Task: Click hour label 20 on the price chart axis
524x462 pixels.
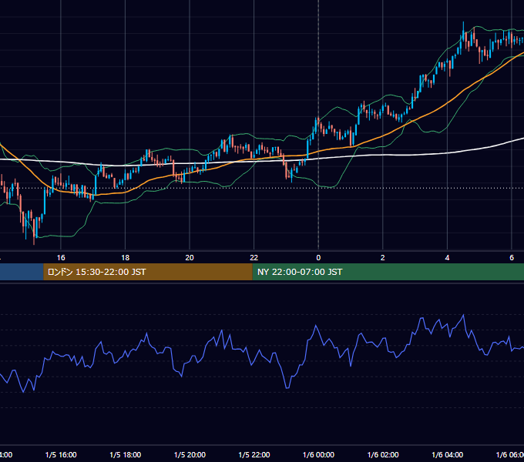Action: [x=190, y=258]
